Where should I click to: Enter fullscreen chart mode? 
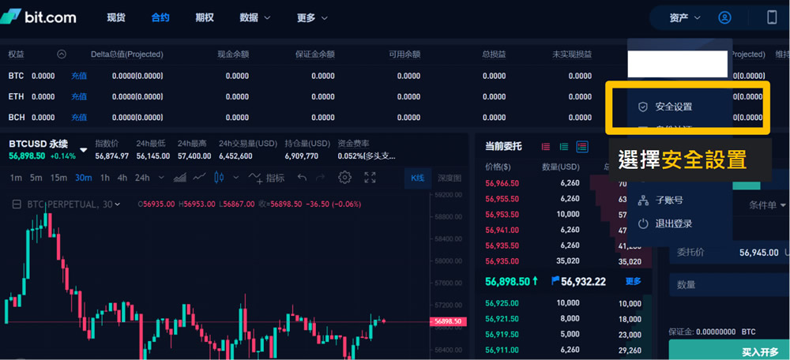tap(370, 178)
